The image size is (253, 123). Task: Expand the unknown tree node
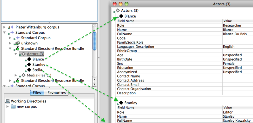click(x=10, y=43)
